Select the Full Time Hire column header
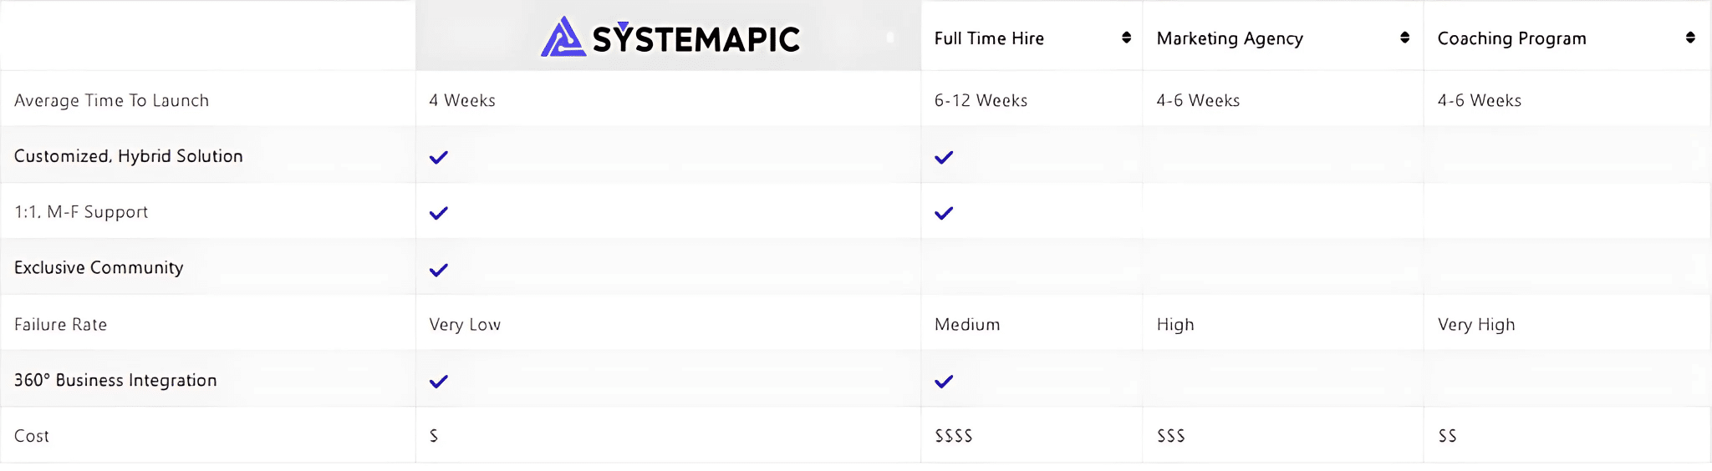1712x471 pixels. pyautogui.click(x=1032, y=36)
